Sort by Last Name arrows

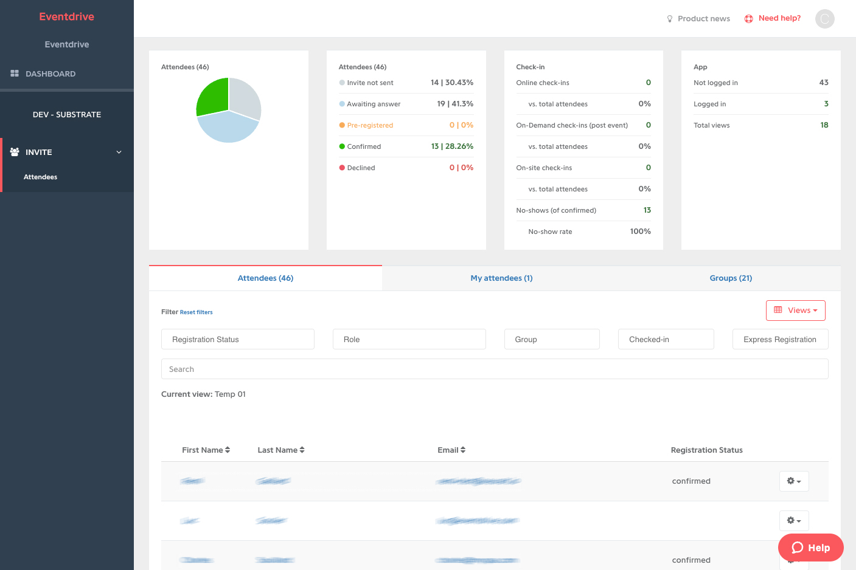(x=302, y=450)
